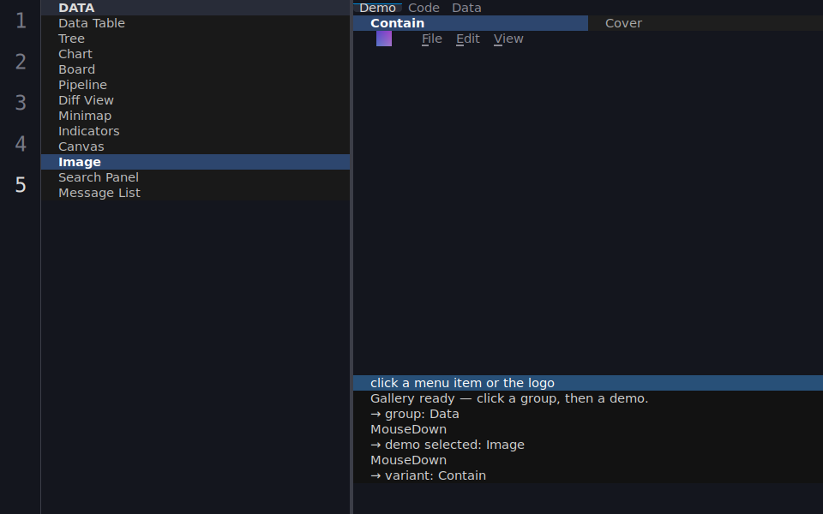Choose group number 1 in the sidebar
This screenshot has width=823, height=514.
click(21, 21)
